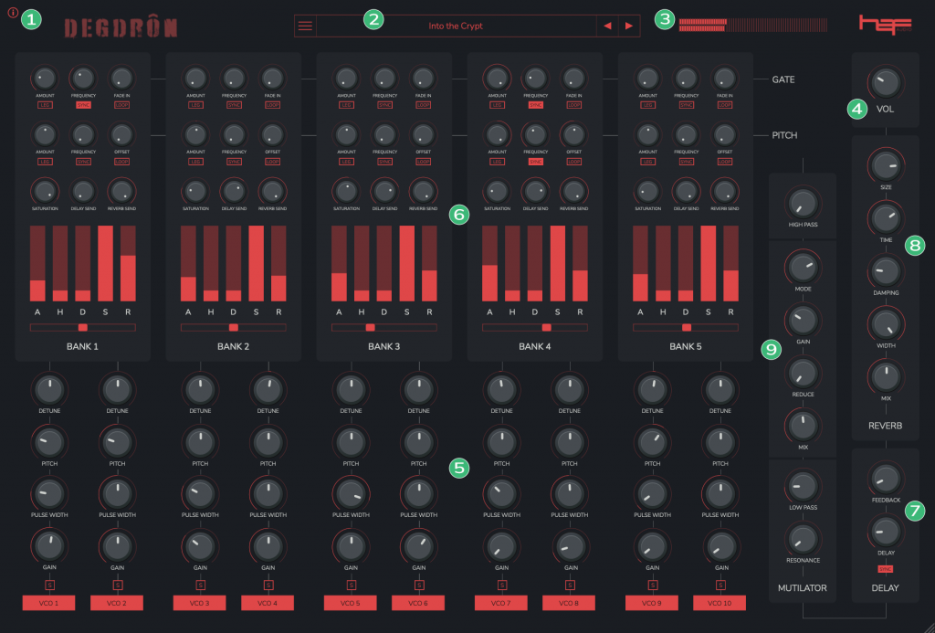935x633 pixels.
Task: Toggle the Delay section SYNC switch
Action: coord(884,569)
